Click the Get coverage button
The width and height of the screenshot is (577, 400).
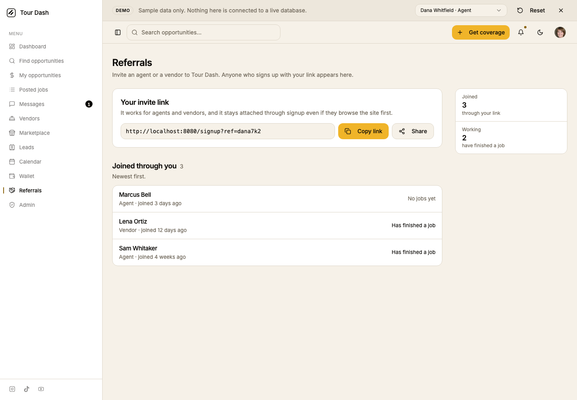(481, 32)
